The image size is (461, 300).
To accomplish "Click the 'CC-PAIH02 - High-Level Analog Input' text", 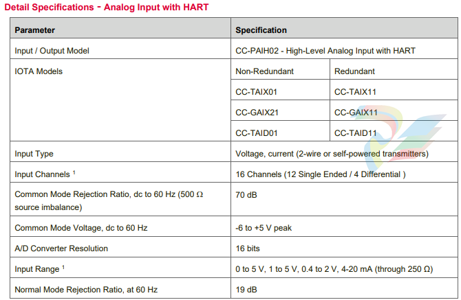I will click(x=325, y=51).
